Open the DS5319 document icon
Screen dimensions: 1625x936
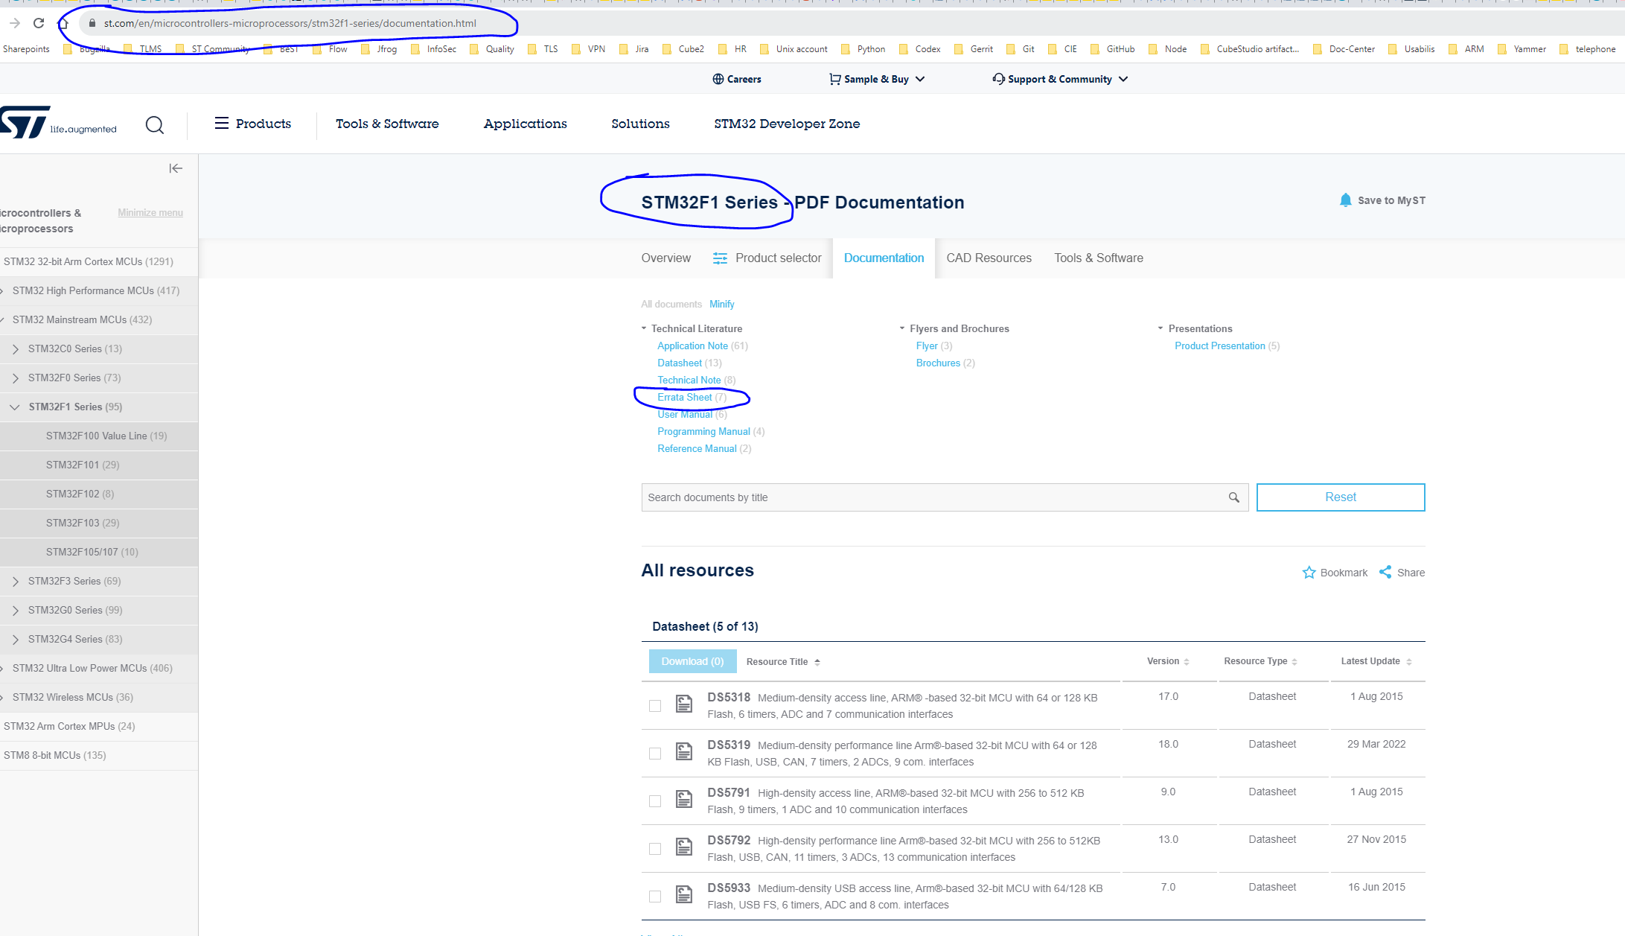(684, 751)
